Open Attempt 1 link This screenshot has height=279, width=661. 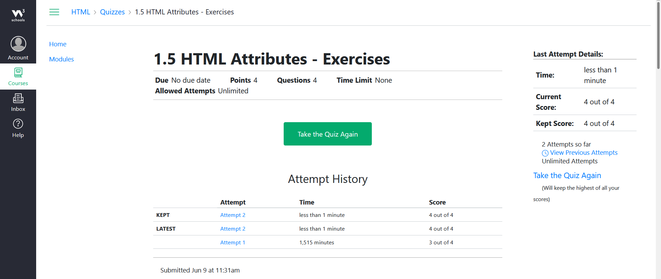point(233,242)
